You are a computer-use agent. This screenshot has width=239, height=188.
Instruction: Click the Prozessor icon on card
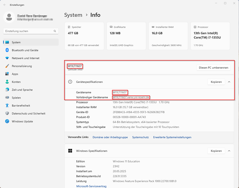coord(195,27)
